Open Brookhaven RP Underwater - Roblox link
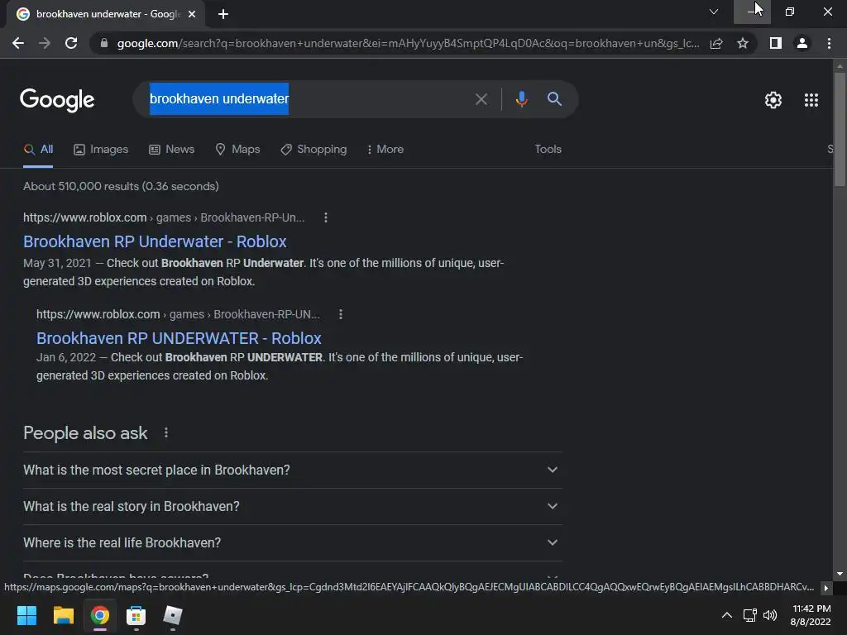Viewport: 847px width, 635px height. pos(155,241)
